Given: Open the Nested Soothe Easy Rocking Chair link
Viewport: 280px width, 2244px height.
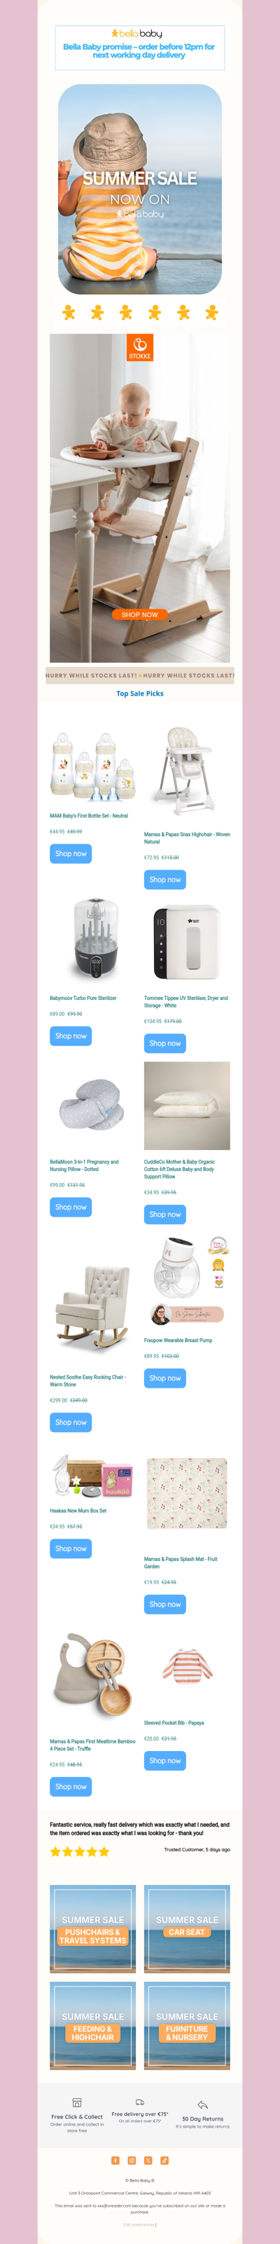Looking at the screenshot, I should pyautogui.click(x=87, y=1381).
